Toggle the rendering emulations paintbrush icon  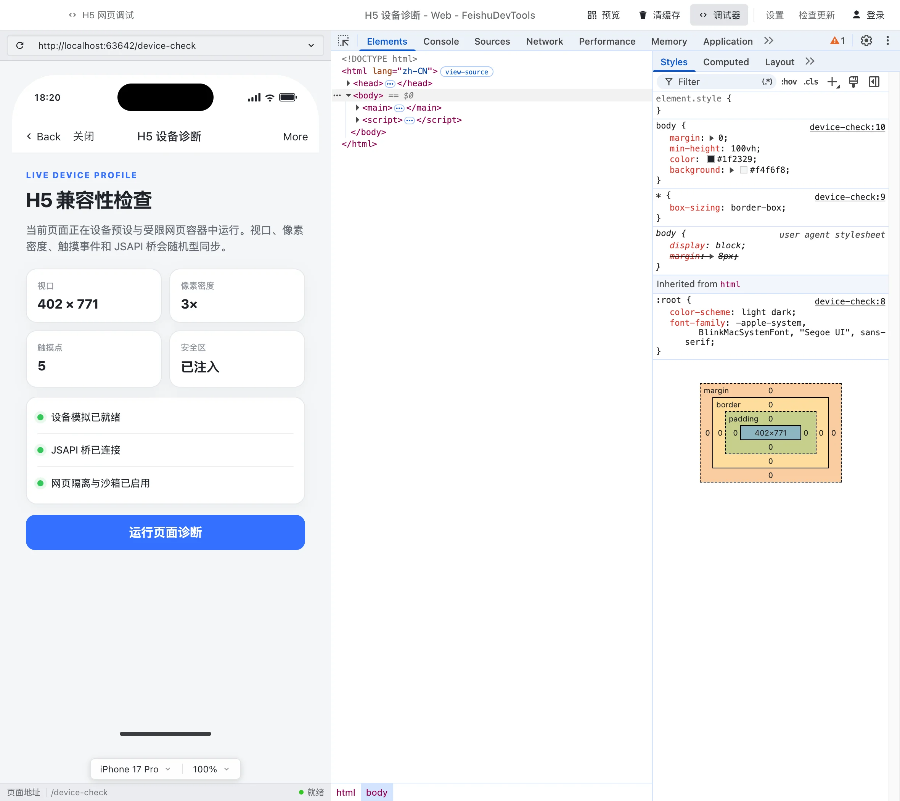[853, 82]
